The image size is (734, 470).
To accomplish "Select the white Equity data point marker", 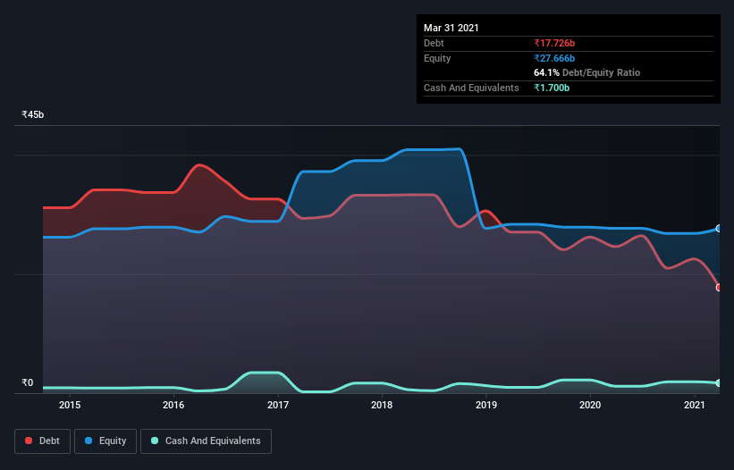I will click(x=719, y=228).
